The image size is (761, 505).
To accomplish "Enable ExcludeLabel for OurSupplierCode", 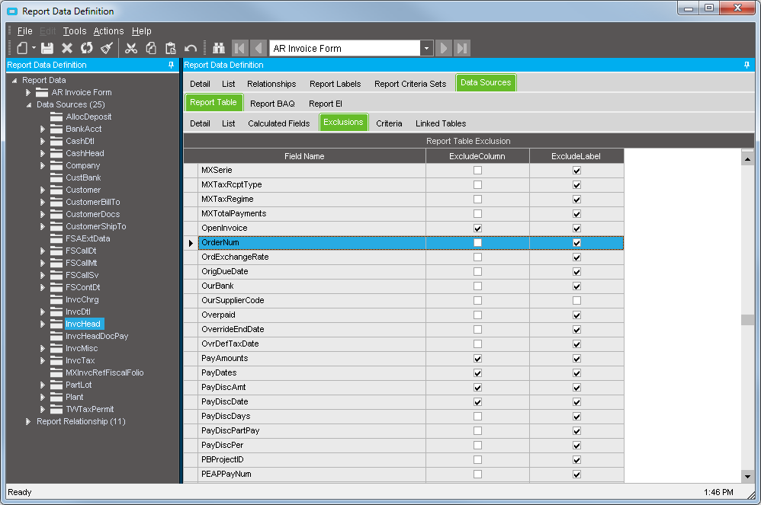I will [576, 300].
